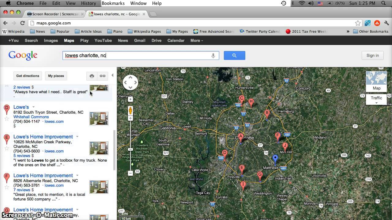Bookmark this page with the star
Screen dimensions: 392x220
pyautogui.click(x=358, y=23)
